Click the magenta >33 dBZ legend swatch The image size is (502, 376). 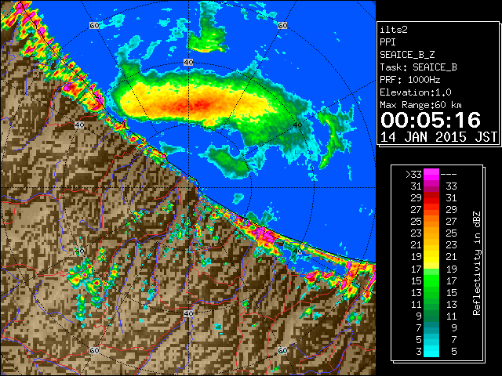[x=431, y=174]
